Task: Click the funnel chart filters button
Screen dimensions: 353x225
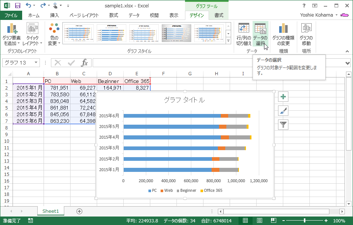Action: (x=283, y=125)
